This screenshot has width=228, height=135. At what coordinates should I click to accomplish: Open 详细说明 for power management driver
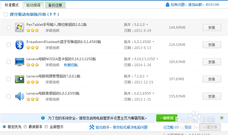[x=52, y=82]
